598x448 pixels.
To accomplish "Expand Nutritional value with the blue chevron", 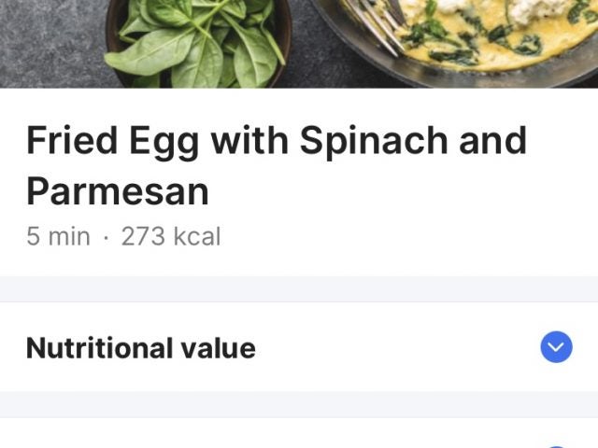I will tap(556, 348).
